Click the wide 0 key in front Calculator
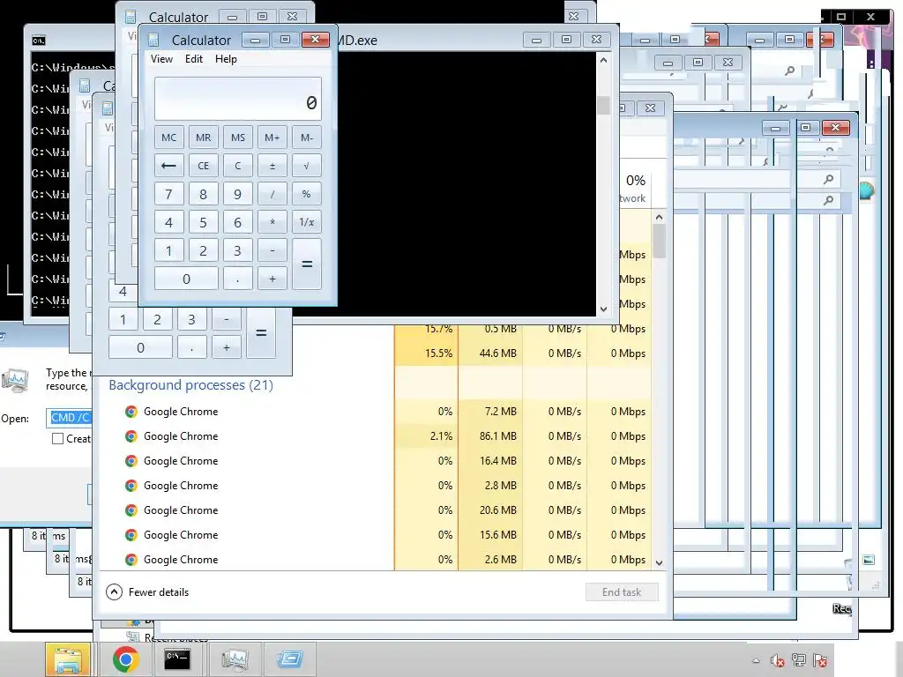The width and height of the screenshot is (903, 677). point(186,279)
